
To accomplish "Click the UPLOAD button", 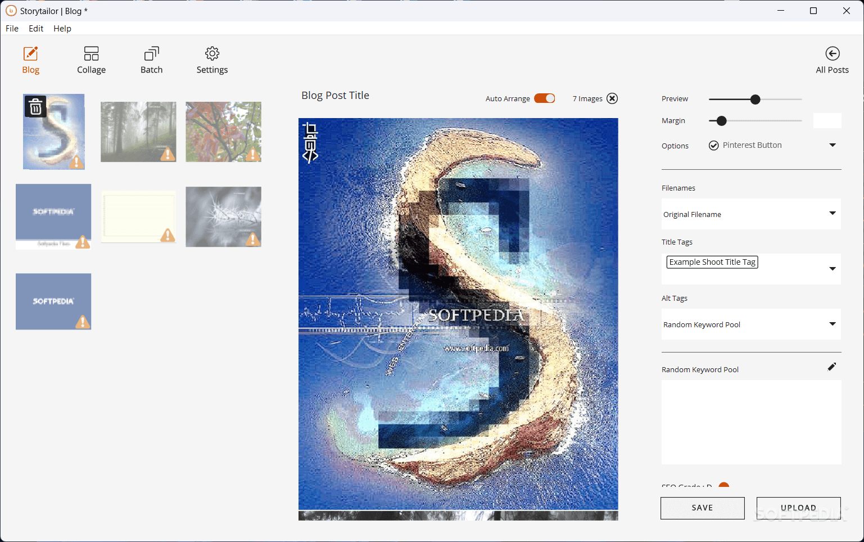I will click(798, 508).
